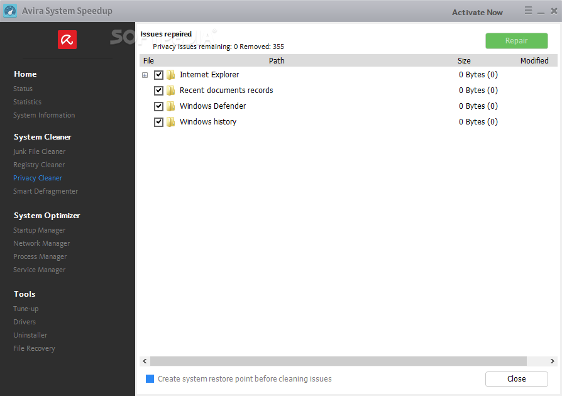Click Windows history's 0 Bytes (0) size
Viewport: 562px width, 396px height.
478,122
